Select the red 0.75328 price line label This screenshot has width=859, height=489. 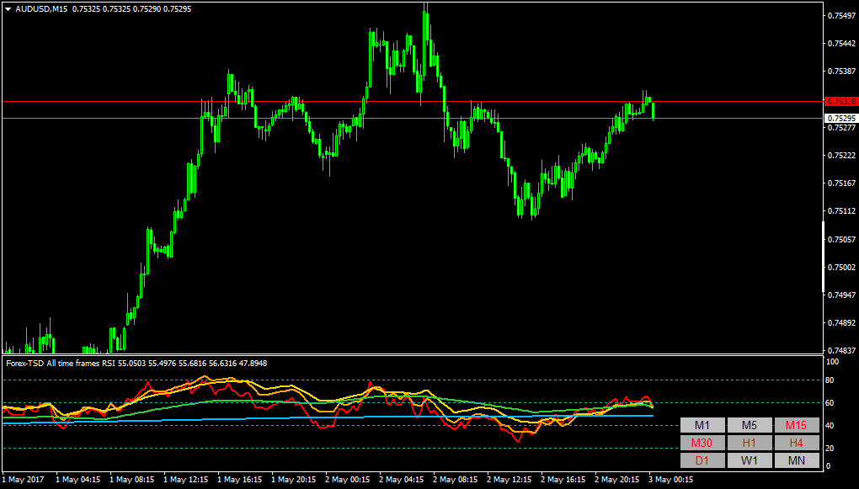coord(840,101)
